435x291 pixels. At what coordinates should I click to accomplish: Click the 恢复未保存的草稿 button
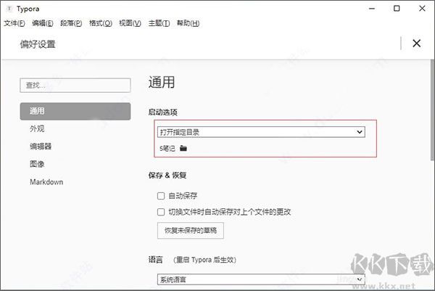[191, 231]
